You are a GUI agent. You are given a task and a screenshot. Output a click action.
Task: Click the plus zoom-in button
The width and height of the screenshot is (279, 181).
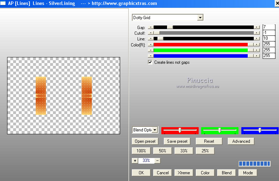pos(135,160)
